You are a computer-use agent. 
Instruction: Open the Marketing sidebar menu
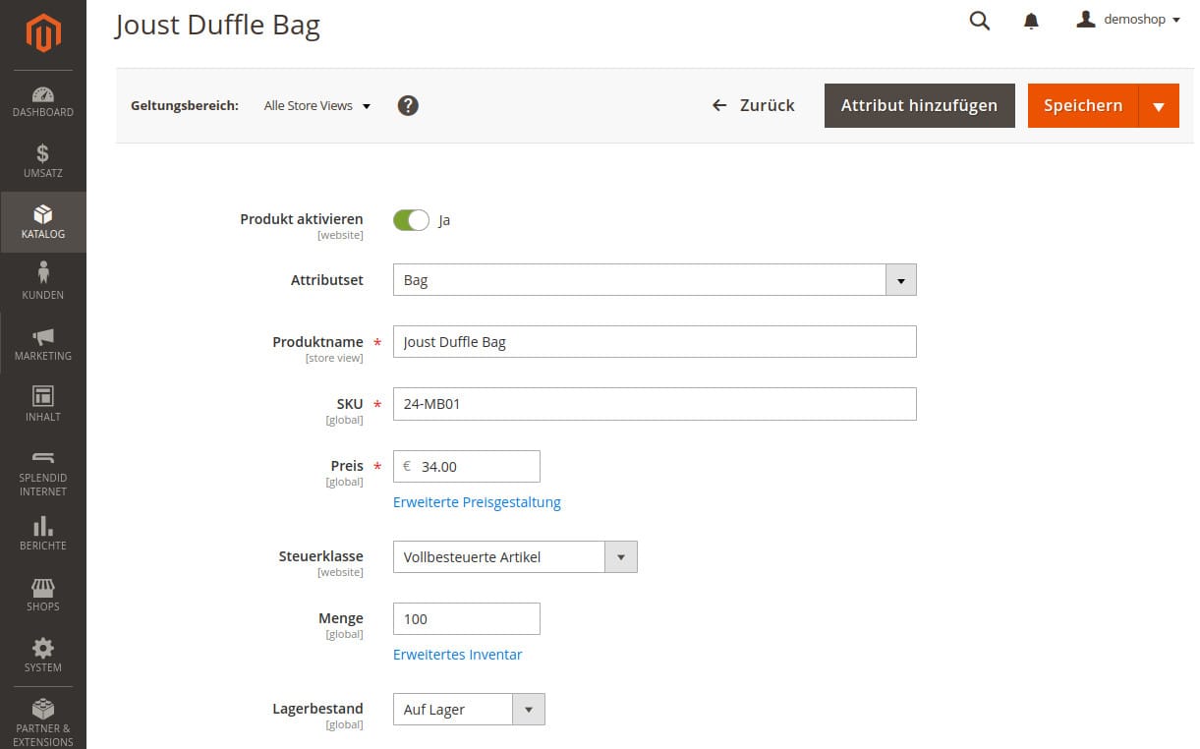coord(43,344)
